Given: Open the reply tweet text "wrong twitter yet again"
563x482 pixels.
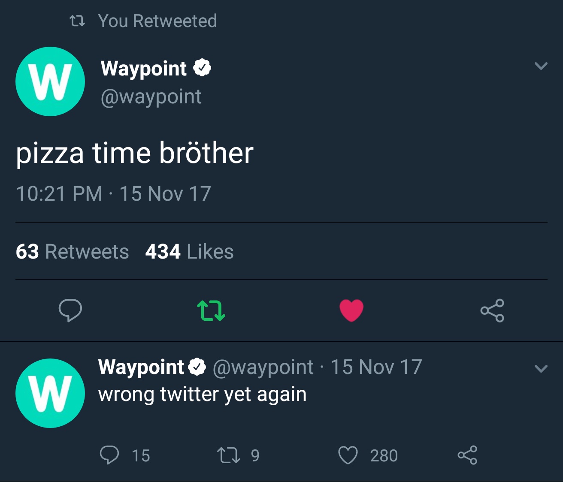Looking at the screenshot, I should (202, 395).
